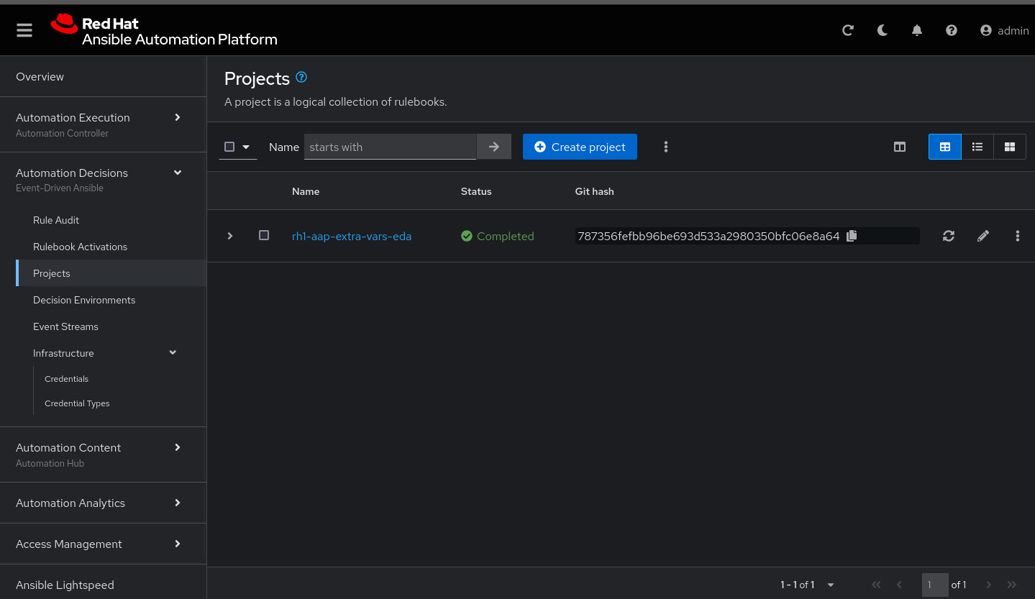The height and width of the screenshot is (599, 1035).
Task: Sync the rh1-aap-extra-vars-eda project
Action: click(x=949, y=236)
